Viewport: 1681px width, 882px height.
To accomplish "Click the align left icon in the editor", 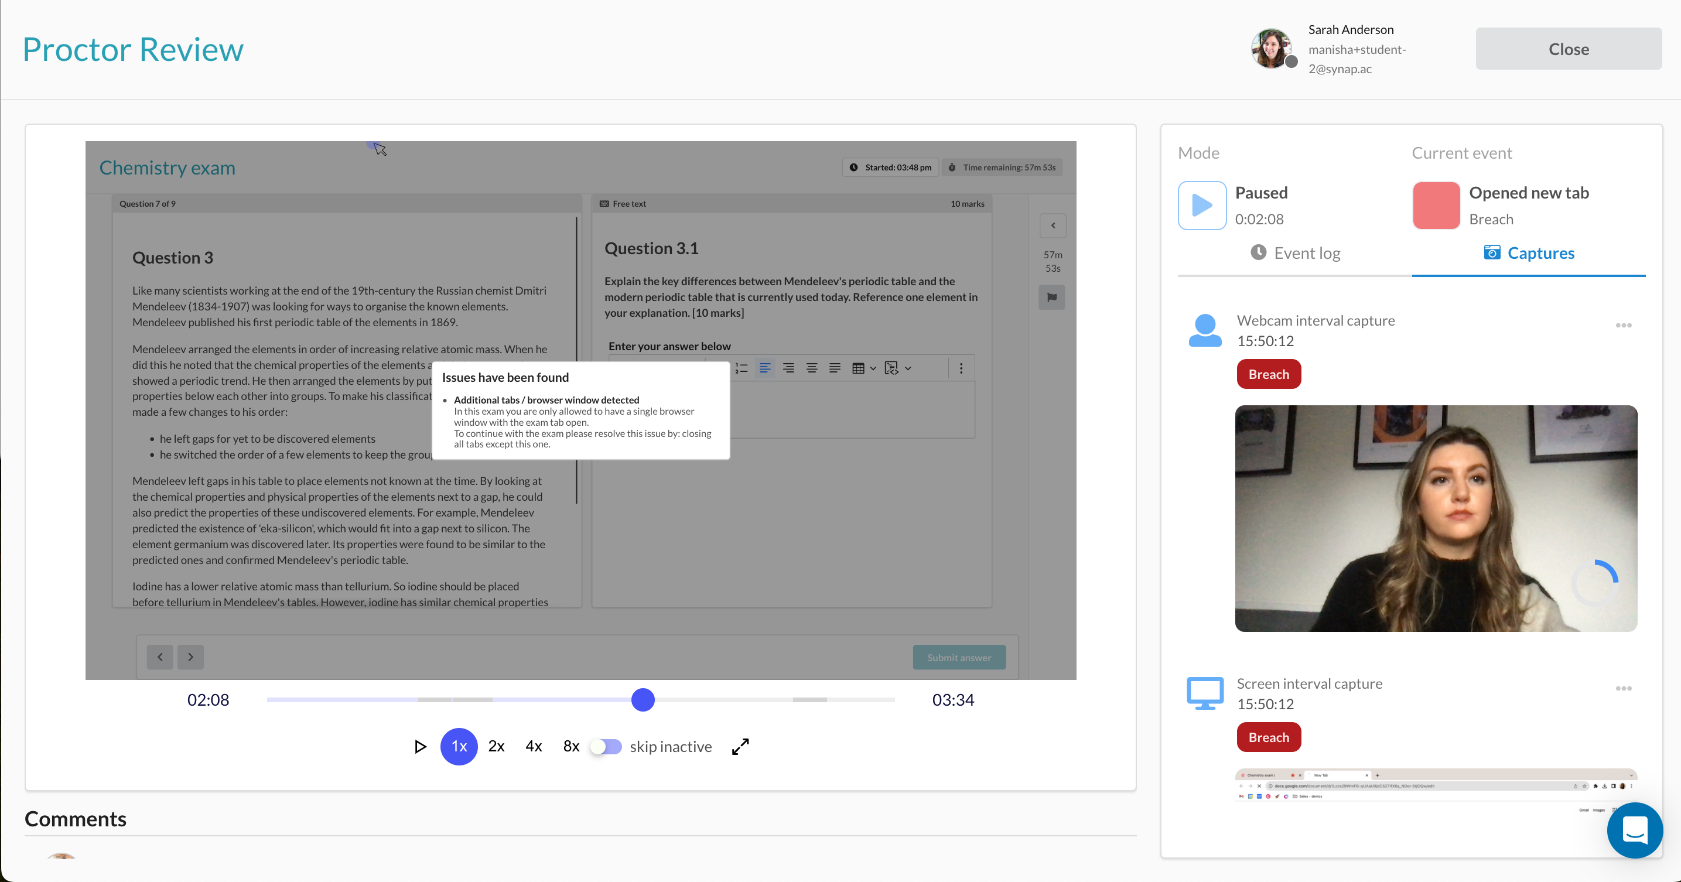I will pos(765,368).
